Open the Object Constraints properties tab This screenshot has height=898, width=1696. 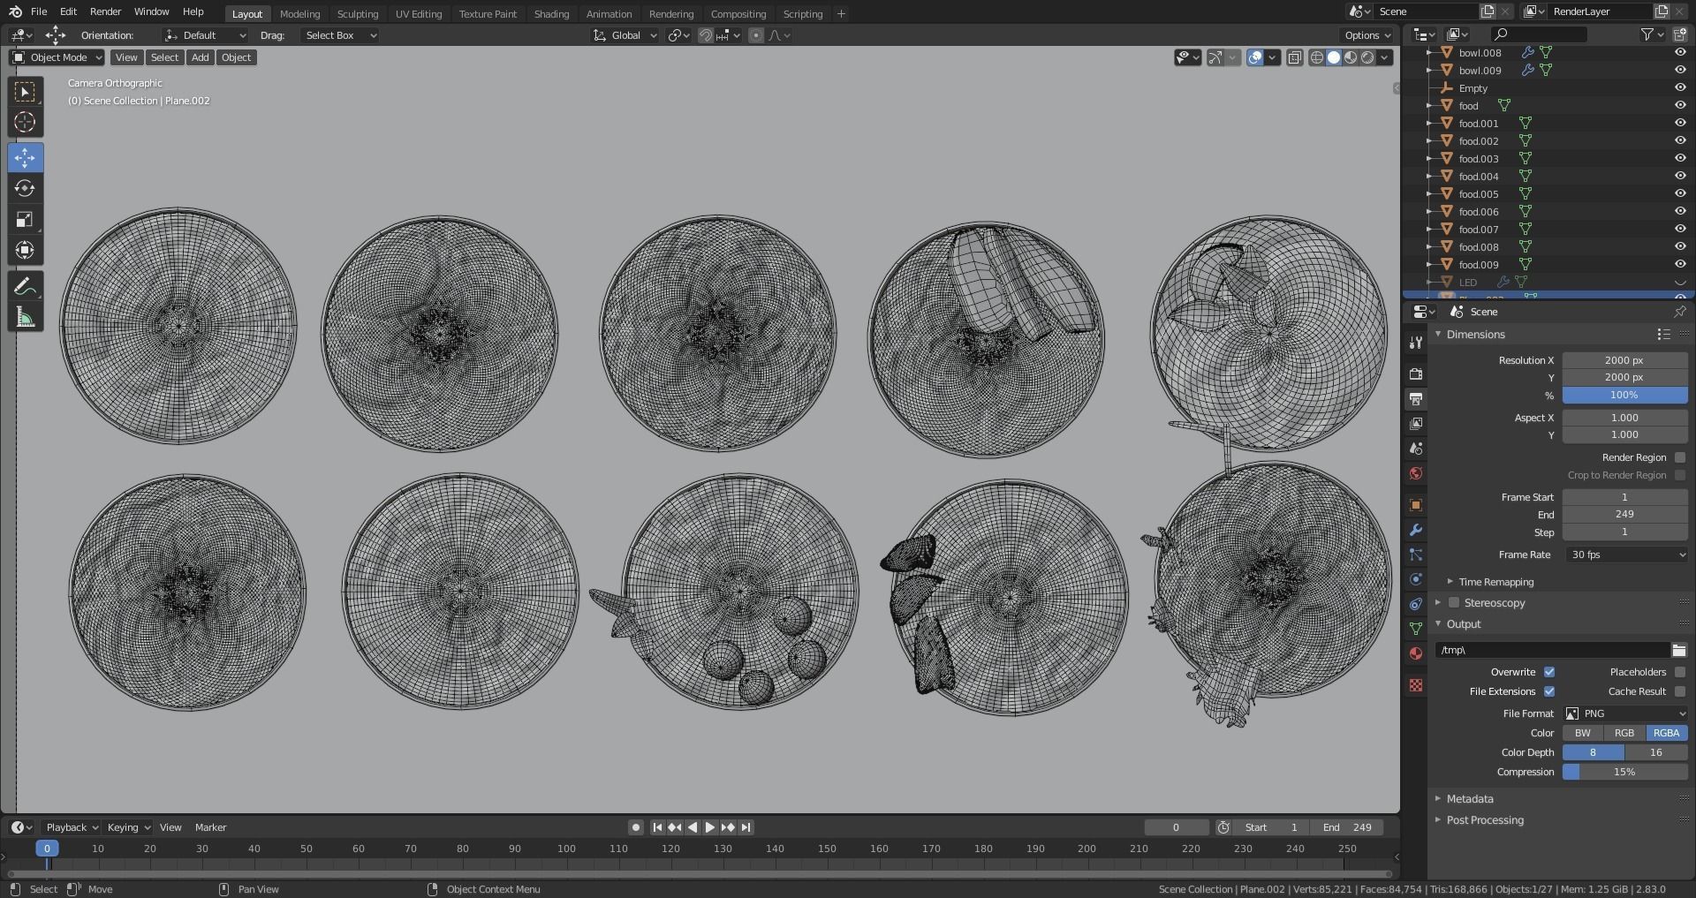1416,604
